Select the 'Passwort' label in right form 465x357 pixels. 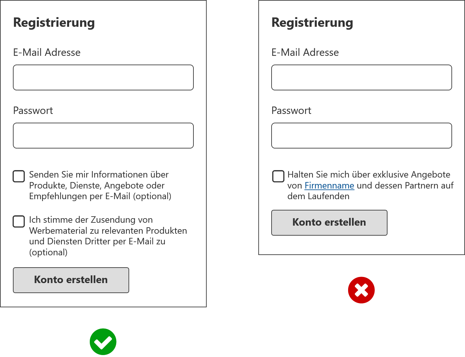click(291, 110)
